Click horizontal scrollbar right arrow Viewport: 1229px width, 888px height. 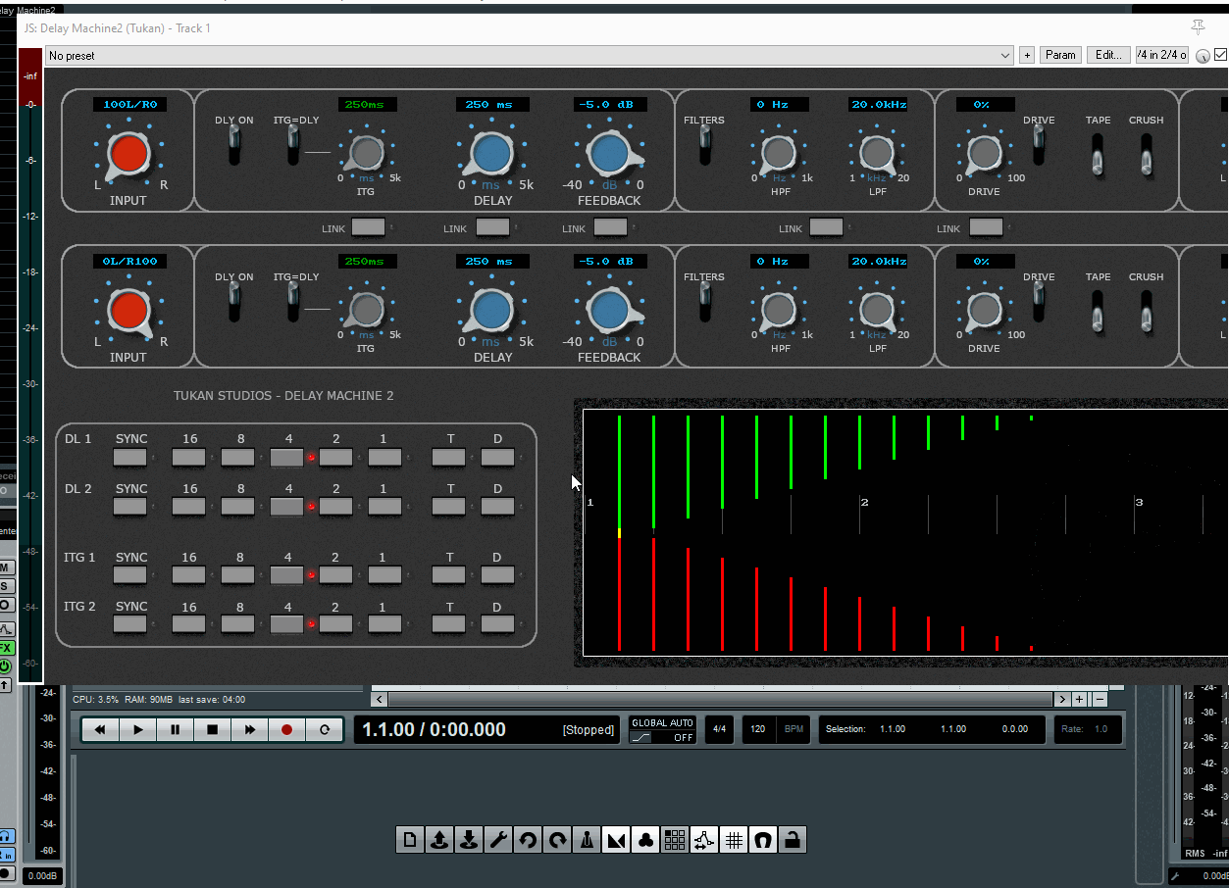tap(1062, 699)
